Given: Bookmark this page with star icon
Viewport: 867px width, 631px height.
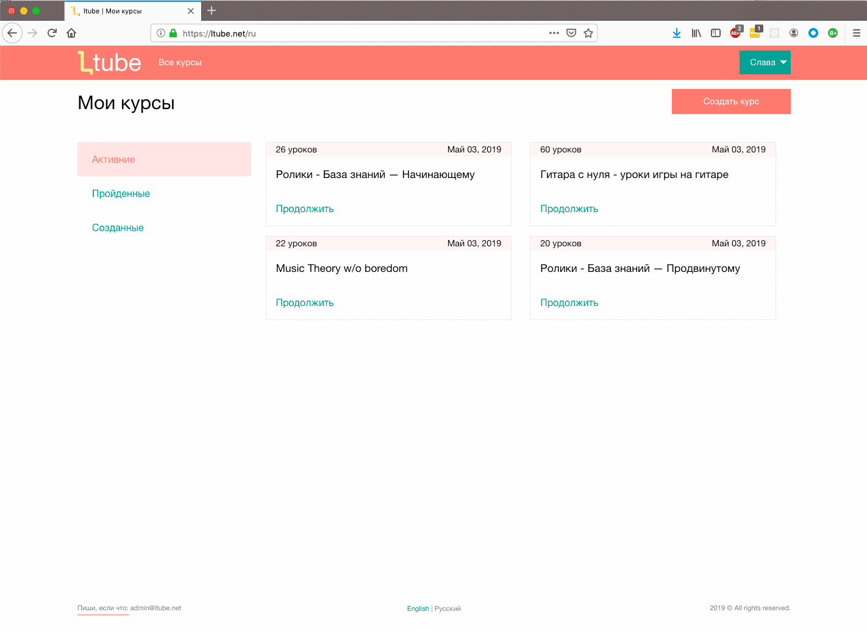Looking at the screenshot, I should 588,33.
